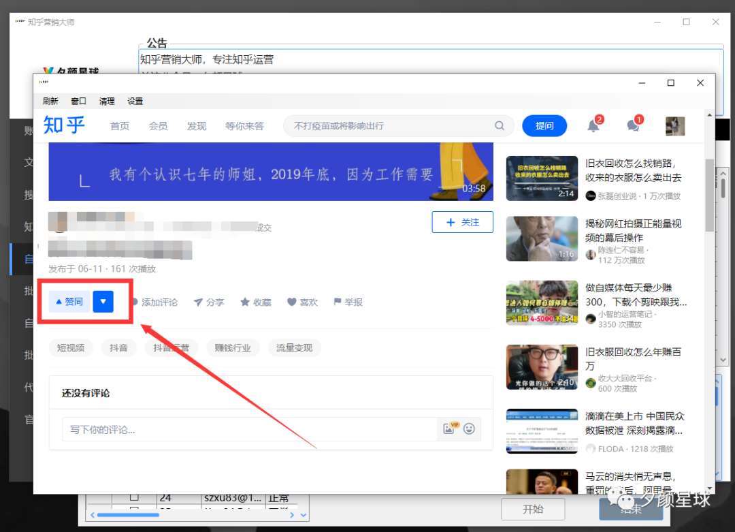The width and height of the screenshot is (735, 532).
Task: Select the 赚钱行业 topic tag
Action: click(x=233, y=347)
